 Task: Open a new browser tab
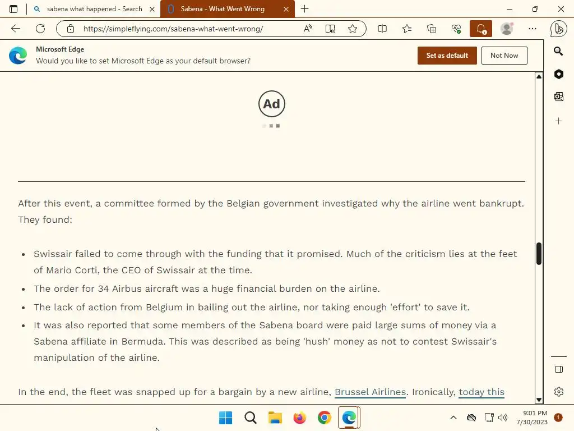point(304,9)
